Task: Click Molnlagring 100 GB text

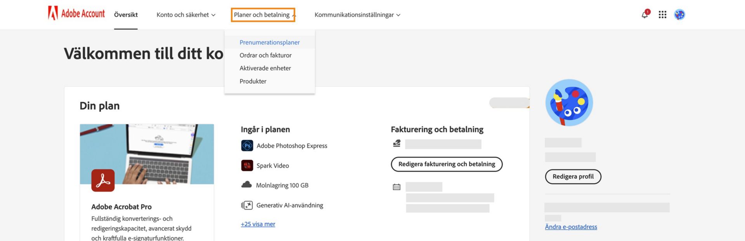Action: point(282,186)
